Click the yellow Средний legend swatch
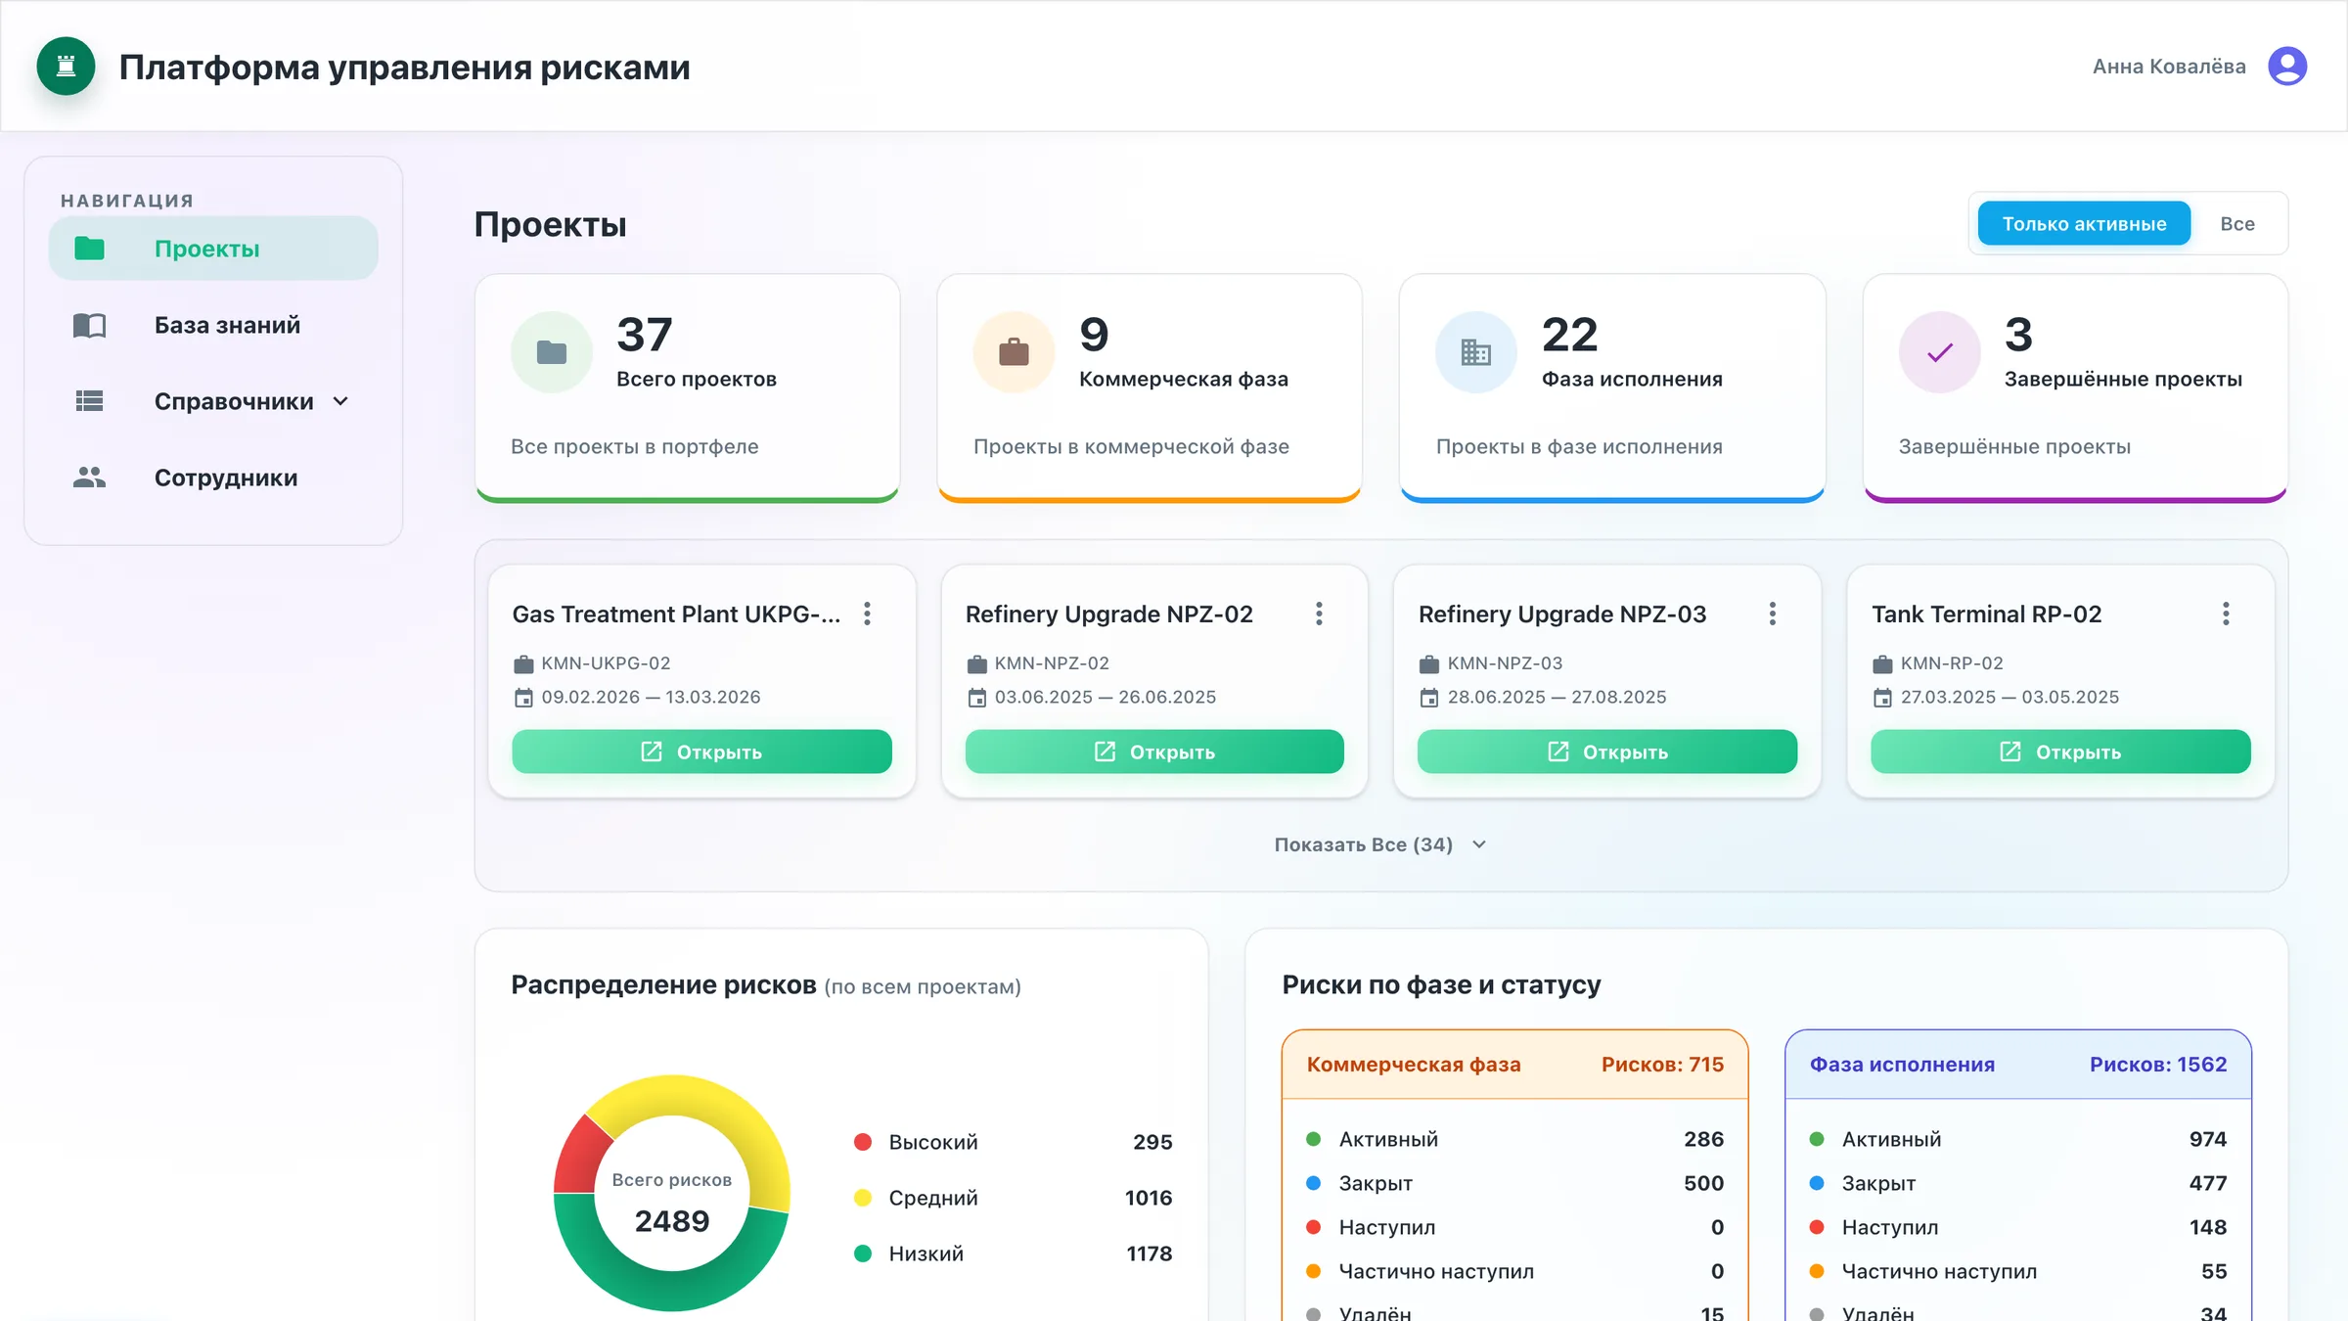Screen dimensions: 2348x1321 (x=863, y=1198)
